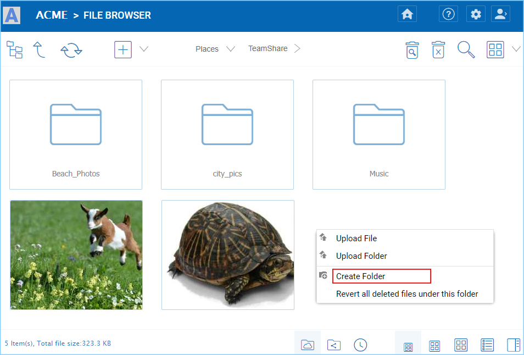Show shared files icon in bottom bar
Image resolution: width=524 pixels, height=355 pixels.
334,345
